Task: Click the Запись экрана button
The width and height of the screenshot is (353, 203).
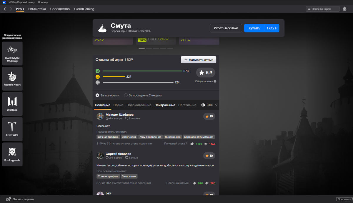Action: pos(20,199)
